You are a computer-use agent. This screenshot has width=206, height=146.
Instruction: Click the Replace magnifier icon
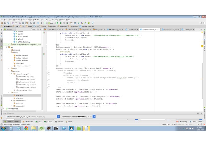[x=34, y=23]
